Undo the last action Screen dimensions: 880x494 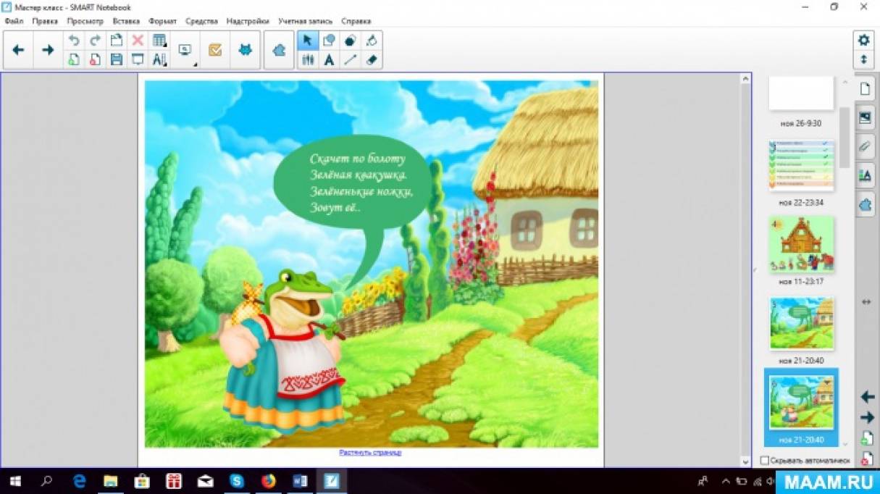73,41
